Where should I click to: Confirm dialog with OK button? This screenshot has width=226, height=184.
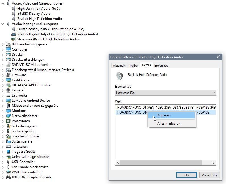pos(187,175)
